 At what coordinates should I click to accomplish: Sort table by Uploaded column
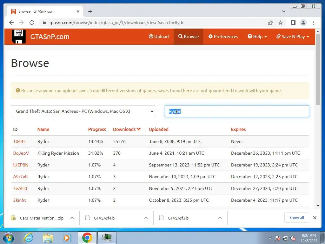pos(159,129)
